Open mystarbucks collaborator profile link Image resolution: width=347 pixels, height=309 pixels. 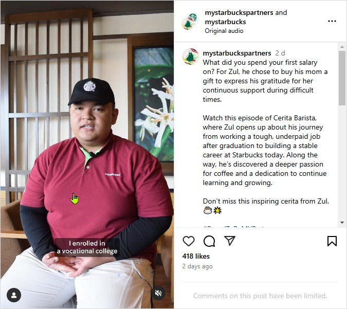coord(225,22)
